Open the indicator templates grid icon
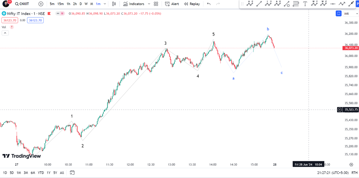Viewport: 359px width, 178px height. pyautogui.click(x=156, y=4)
